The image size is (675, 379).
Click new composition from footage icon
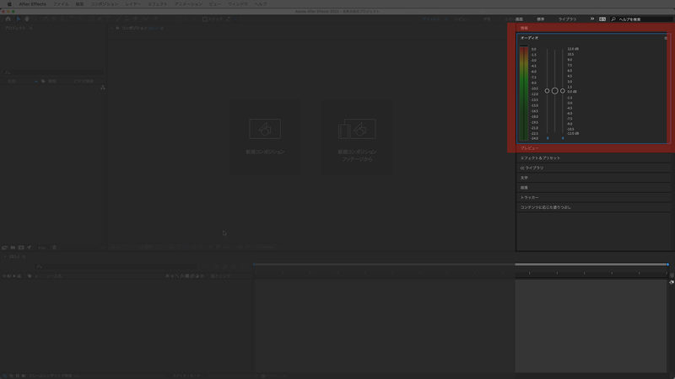click(355, 129)
